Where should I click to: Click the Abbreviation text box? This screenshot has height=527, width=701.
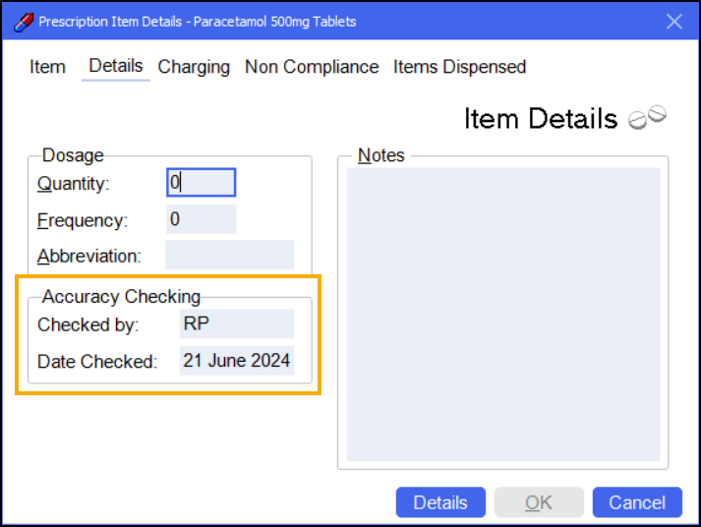(x=229, y=256)
